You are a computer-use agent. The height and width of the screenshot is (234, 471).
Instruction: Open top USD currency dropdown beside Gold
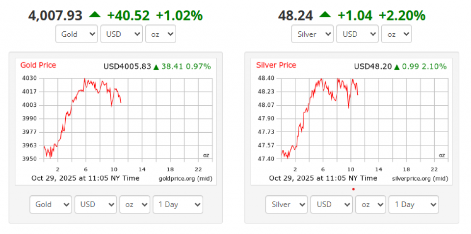tap(121, 34)
